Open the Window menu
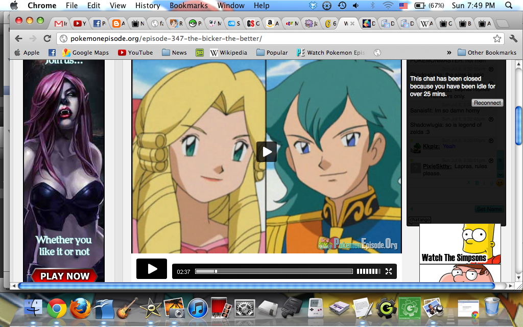Viewport: 523px width, 327px height. pyautogui.click(x=231, y=5)
